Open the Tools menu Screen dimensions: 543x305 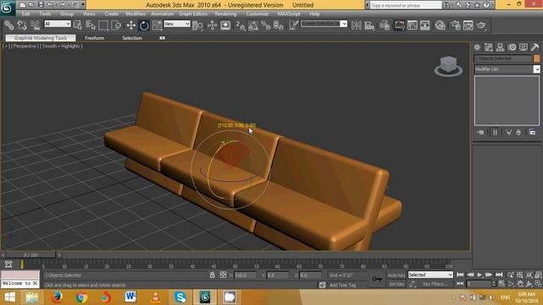pos(45,14)
